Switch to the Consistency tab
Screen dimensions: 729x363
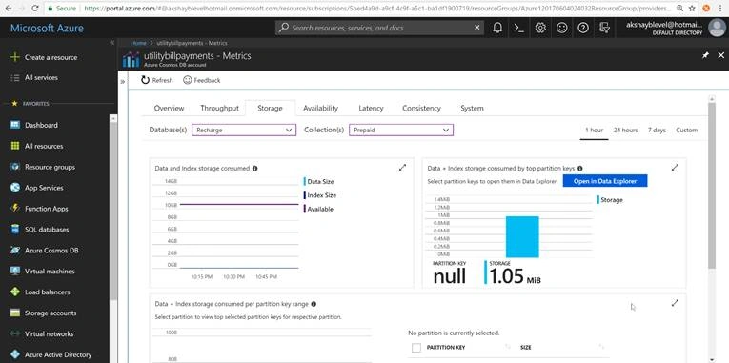click(421, 108)
